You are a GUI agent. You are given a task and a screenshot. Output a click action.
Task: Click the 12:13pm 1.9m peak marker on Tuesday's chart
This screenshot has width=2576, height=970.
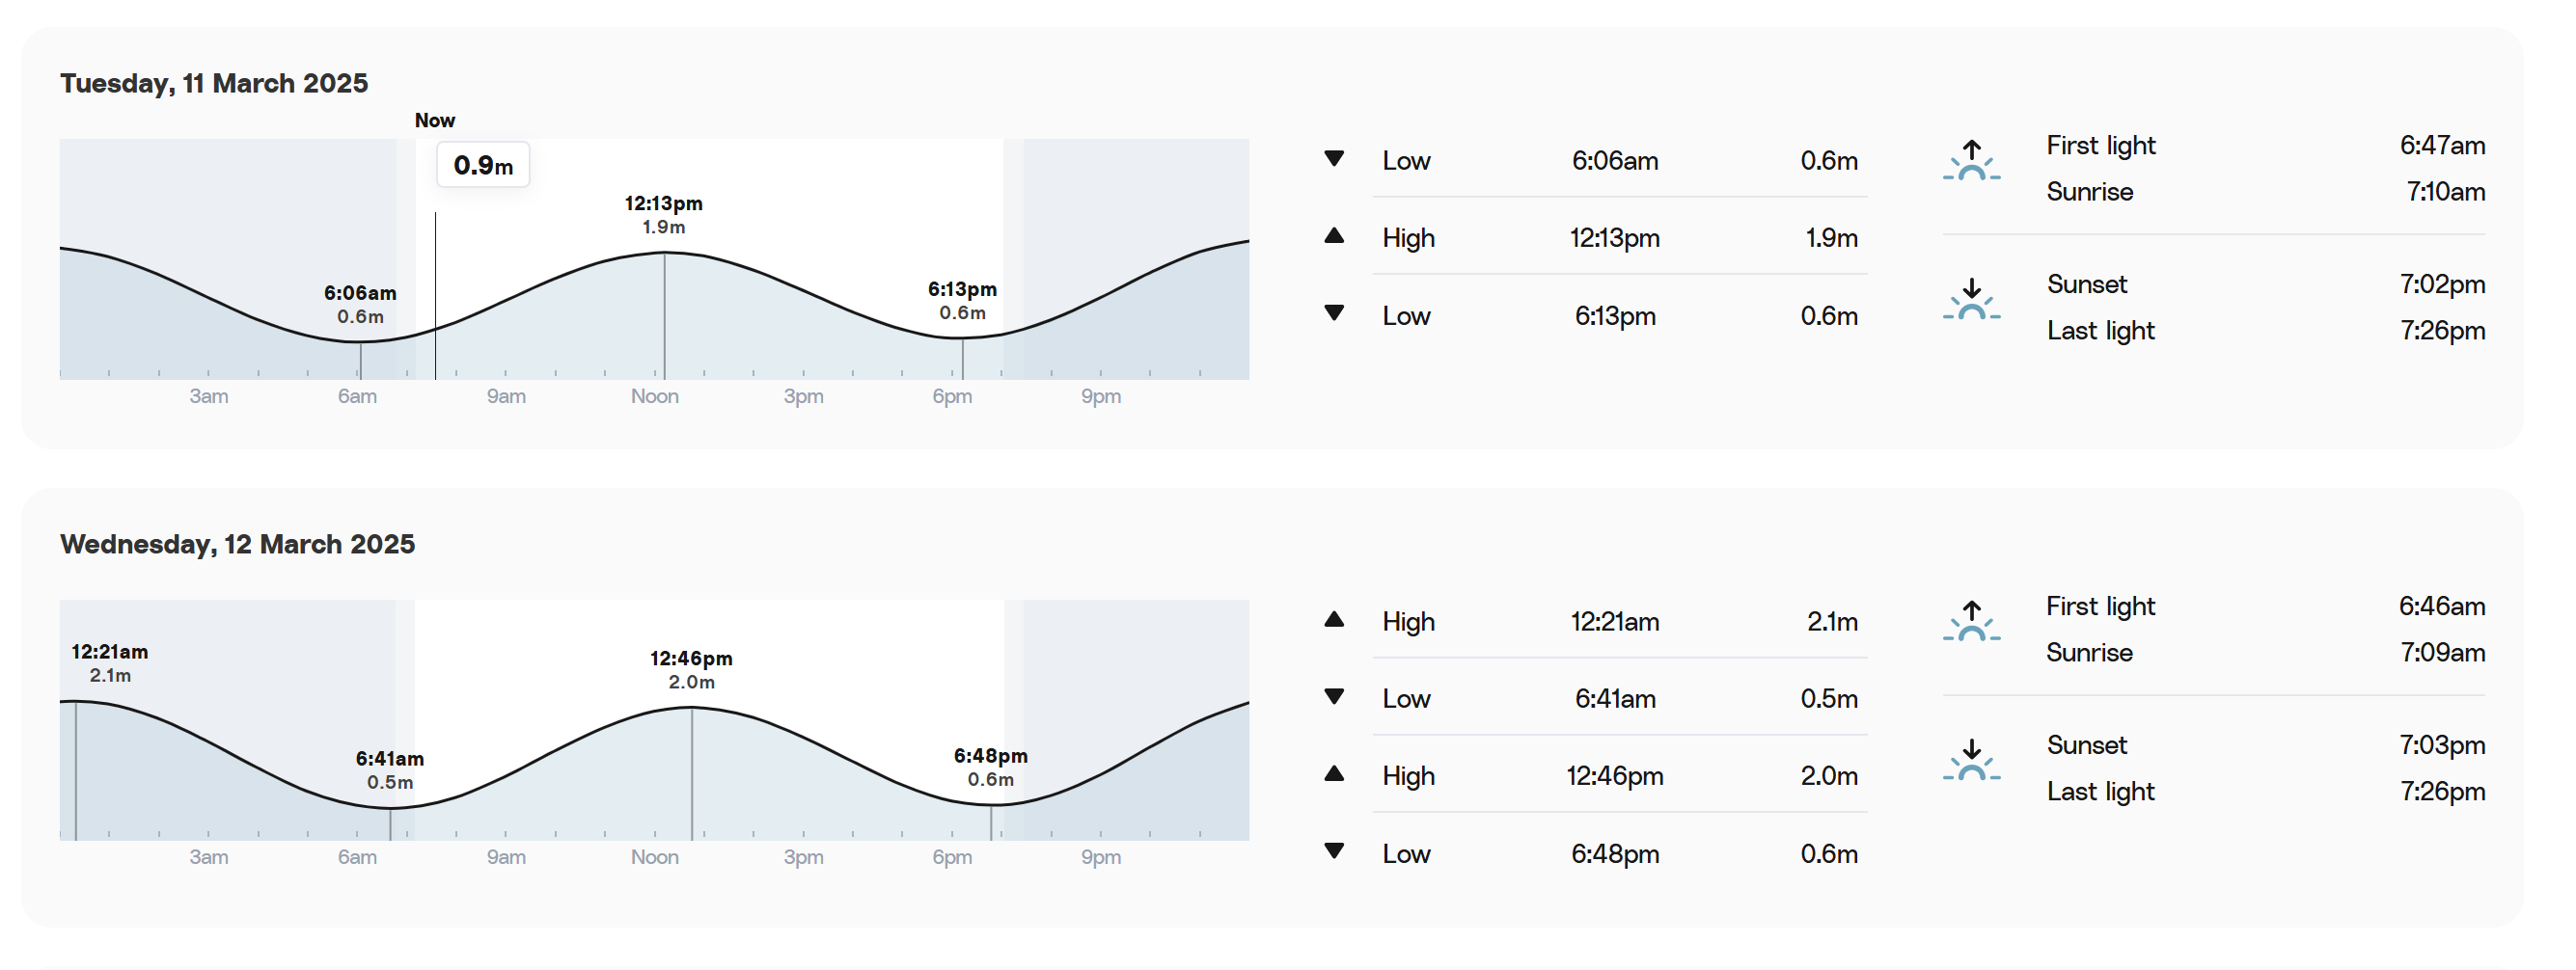664,215
